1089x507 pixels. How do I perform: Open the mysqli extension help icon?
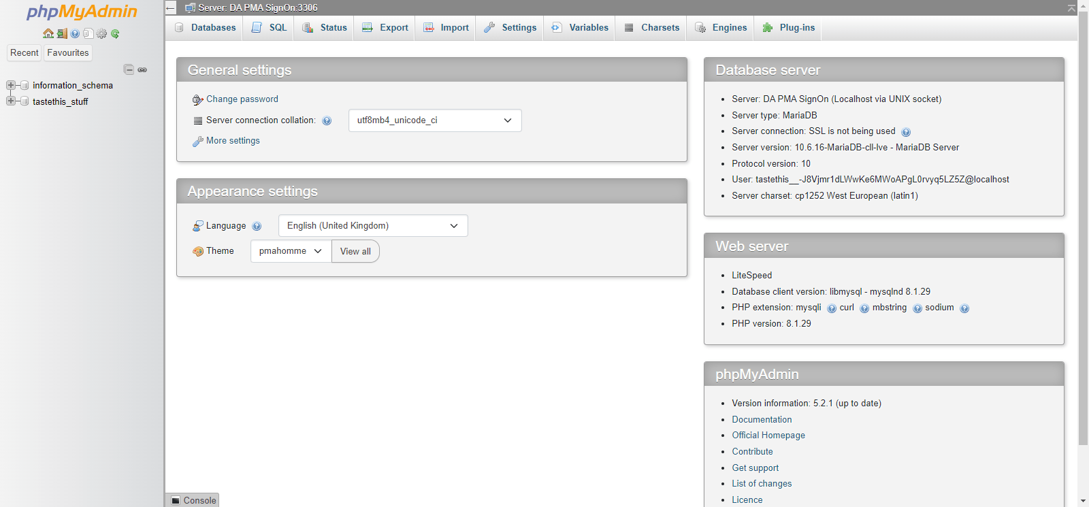coord(832,308)
